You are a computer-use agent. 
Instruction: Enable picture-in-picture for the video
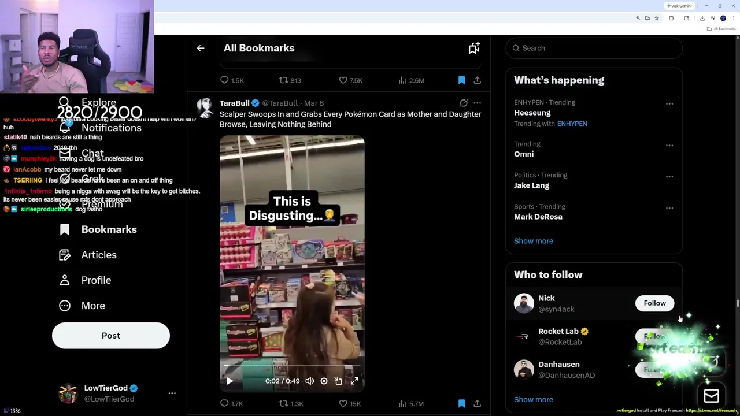pyautogui.click(x=338, y=381)
